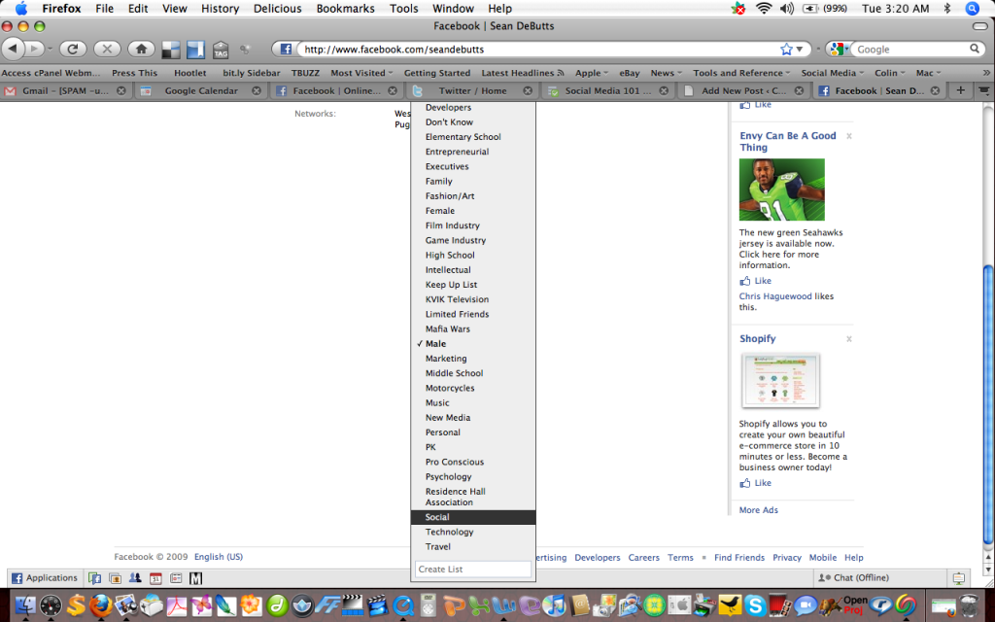The width and height of the screenshot is (995, 622).
Task: Open the Delicious menu
Action: (277, 8)
